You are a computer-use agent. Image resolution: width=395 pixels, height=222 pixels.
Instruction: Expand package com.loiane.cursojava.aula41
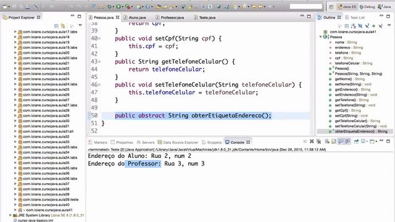pos(15,210)
